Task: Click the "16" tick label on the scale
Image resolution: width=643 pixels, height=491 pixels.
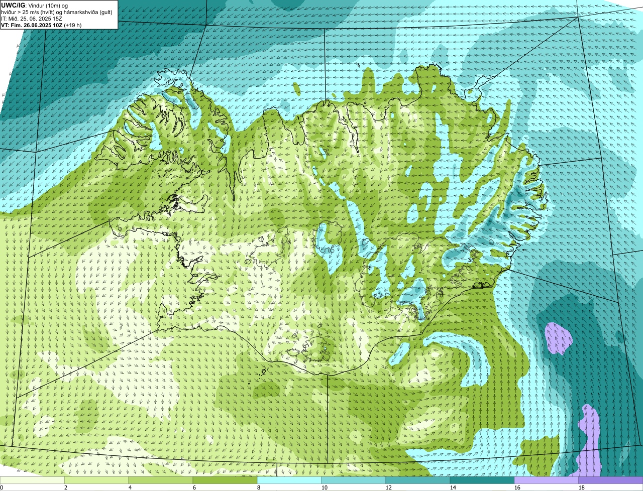Action: click(517, 487)
